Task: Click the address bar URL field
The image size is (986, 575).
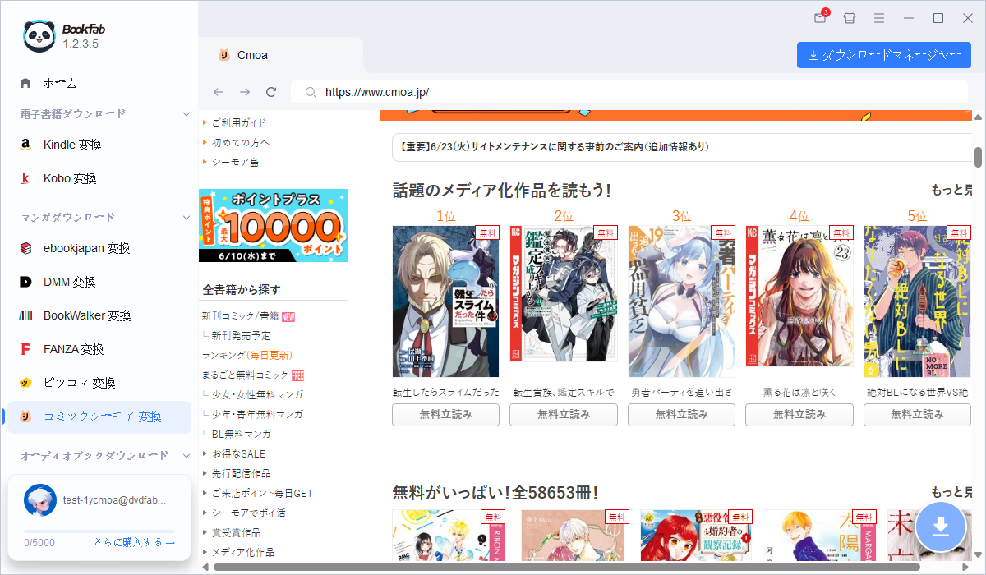Action: [629, 92]
